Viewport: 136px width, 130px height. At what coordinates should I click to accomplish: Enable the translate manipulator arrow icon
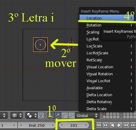pos(58,115)
